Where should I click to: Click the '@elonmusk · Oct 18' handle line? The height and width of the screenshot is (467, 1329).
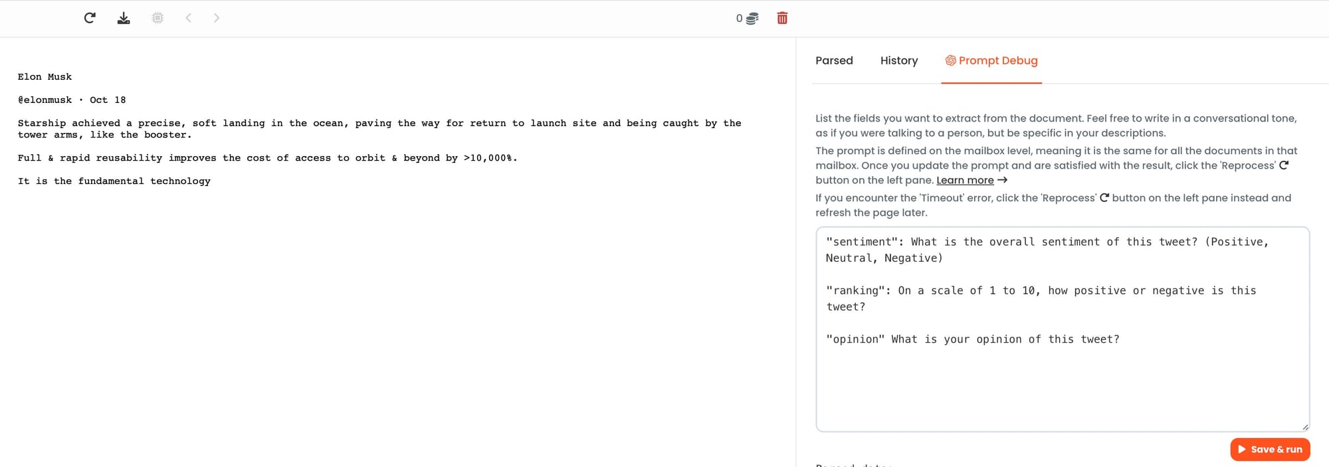click(72, 100)
